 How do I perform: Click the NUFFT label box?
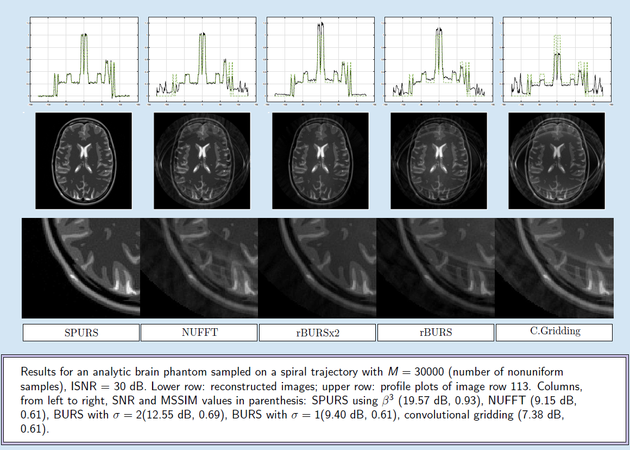coord(199,333)
